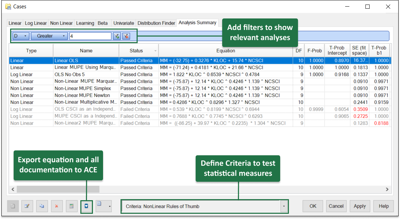
Task: Expand the Criteria NonLinear Rules of Thumb dropdown
Action: (x=284, y=206)
